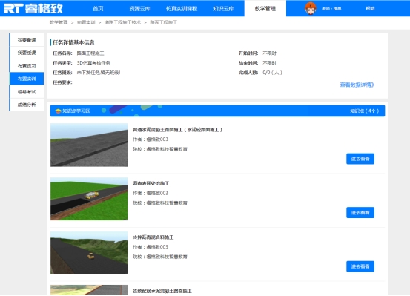
Task: Open 我要备课 in the sidebar
Action: coord(27,40)
